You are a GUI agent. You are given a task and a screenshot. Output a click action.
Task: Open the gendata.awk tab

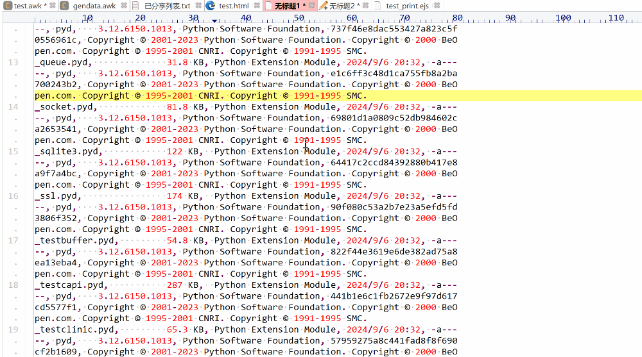(x=94, y=6)
